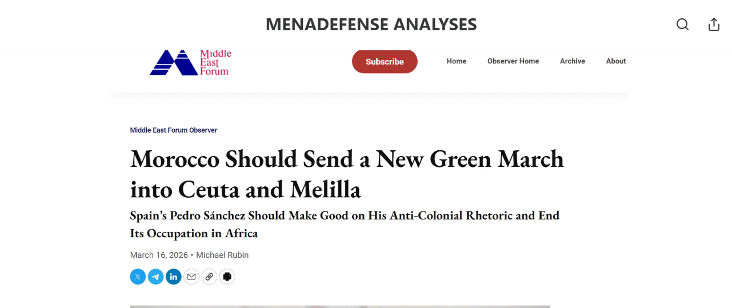The height and width of the screenshot is (308, 732).
Task: Click the article image below share icons
Action: click(340, 306)
